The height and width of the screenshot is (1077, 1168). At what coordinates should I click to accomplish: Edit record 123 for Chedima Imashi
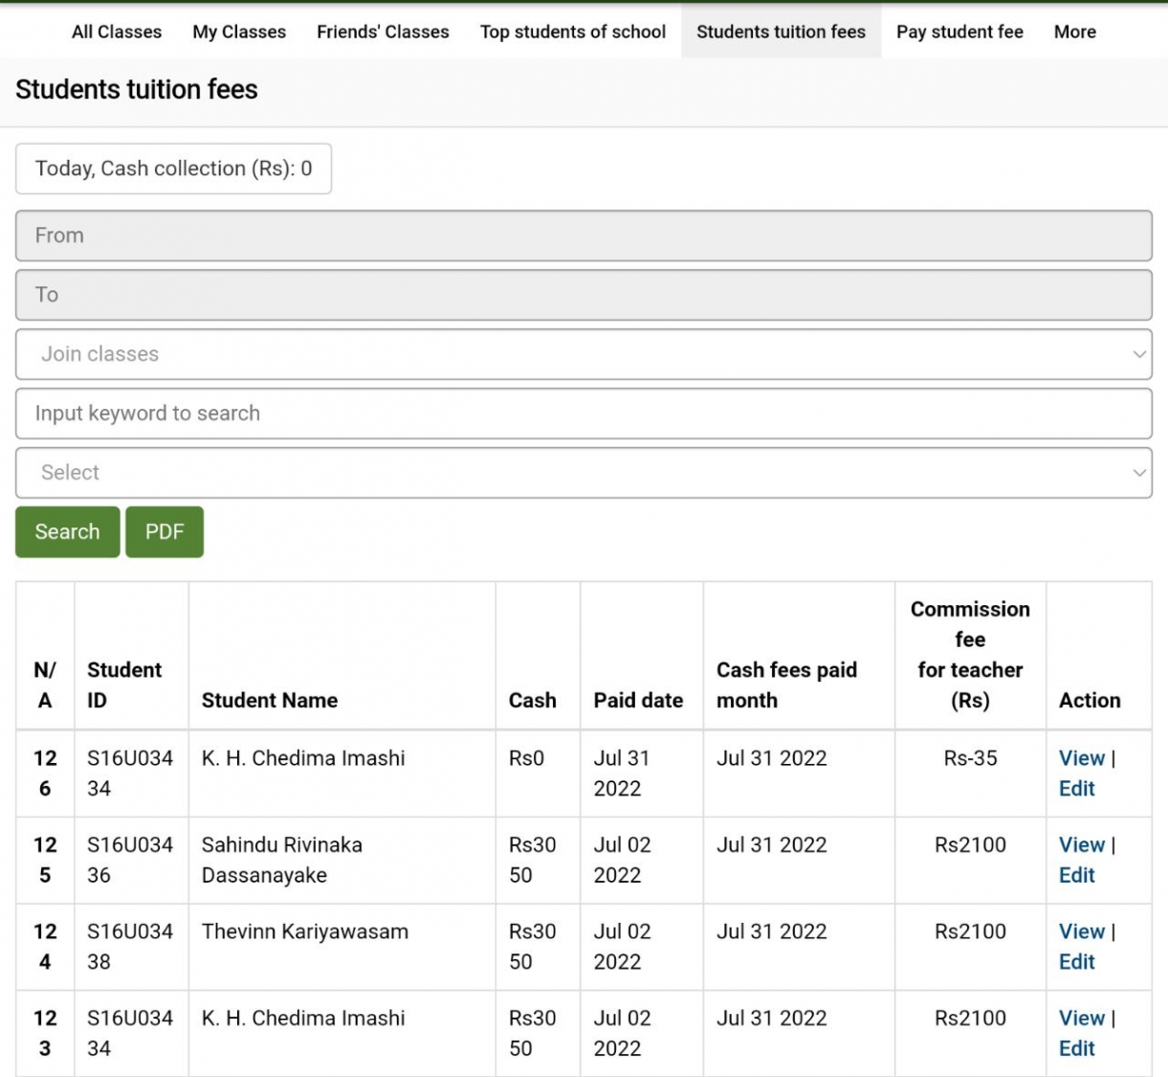tap(1076, 1048)
